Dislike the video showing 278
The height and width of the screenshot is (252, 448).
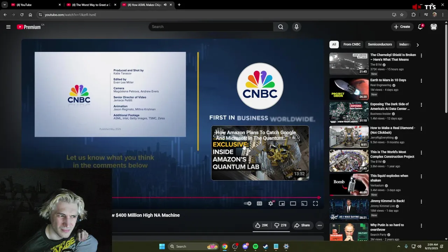[280, 225]
